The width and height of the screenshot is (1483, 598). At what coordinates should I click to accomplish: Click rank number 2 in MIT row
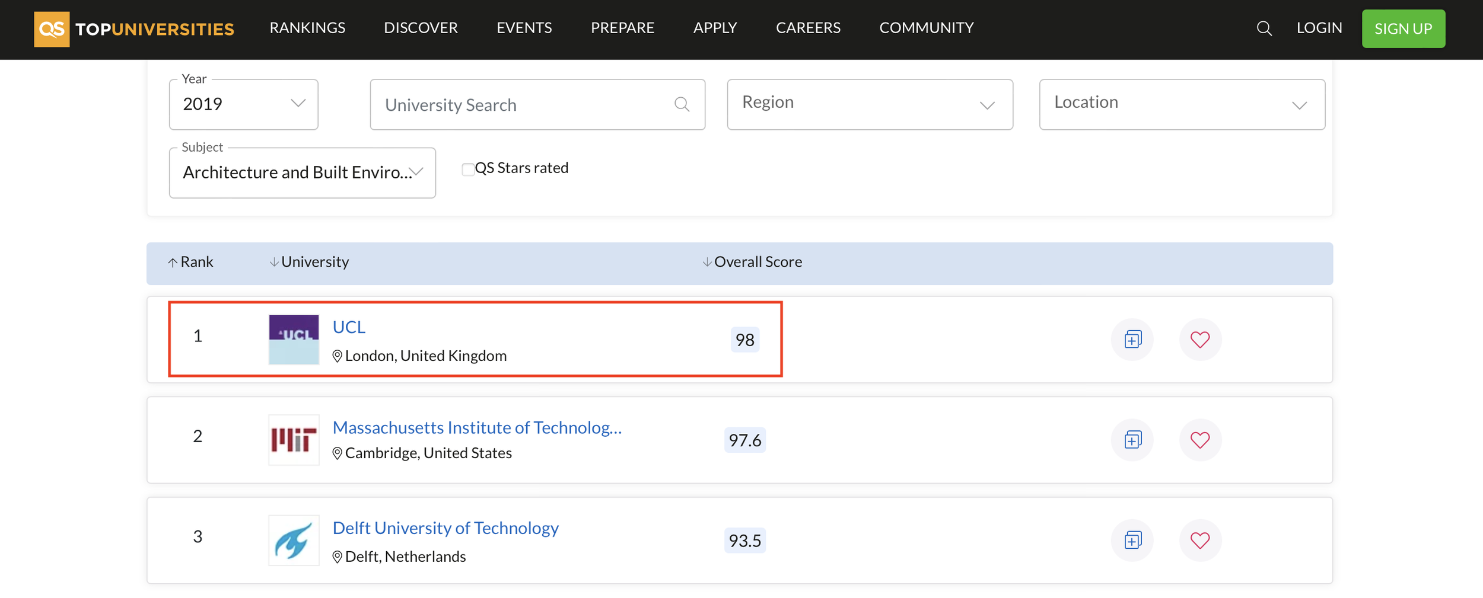(x=198, y=437)
